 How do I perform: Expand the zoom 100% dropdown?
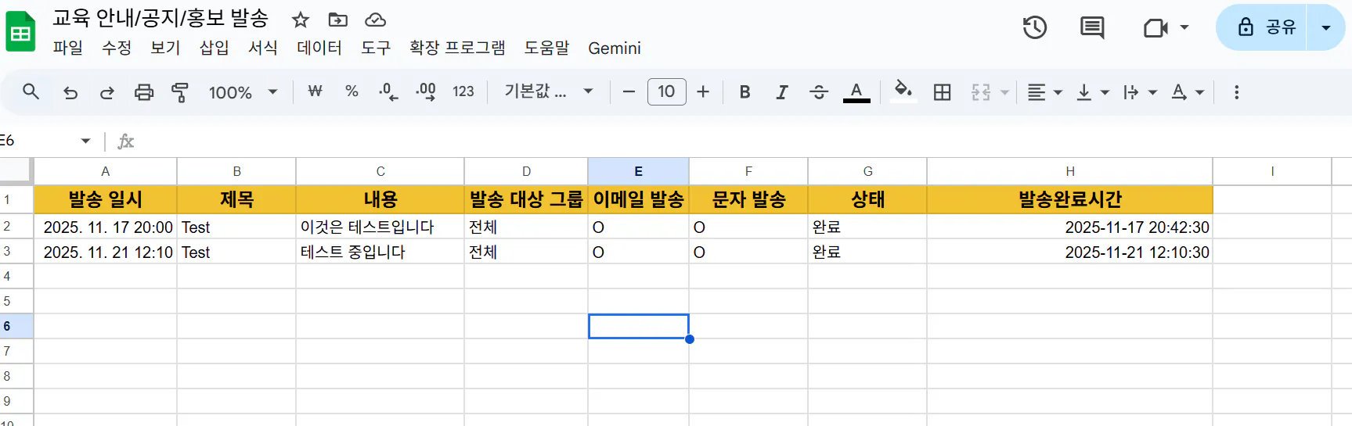click(243, 92)
